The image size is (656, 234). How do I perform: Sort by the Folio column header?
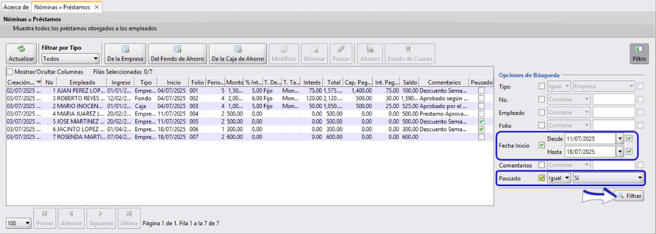[x=197, y=82]
